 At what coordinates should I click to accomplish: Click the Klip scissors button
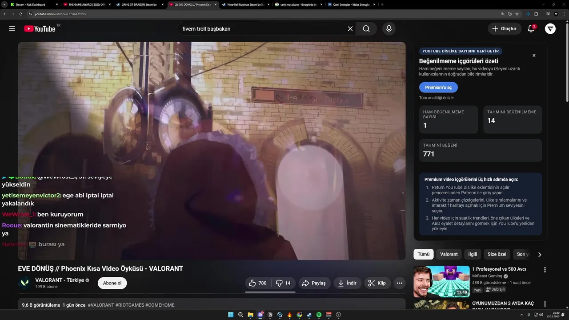coord(377,283)
